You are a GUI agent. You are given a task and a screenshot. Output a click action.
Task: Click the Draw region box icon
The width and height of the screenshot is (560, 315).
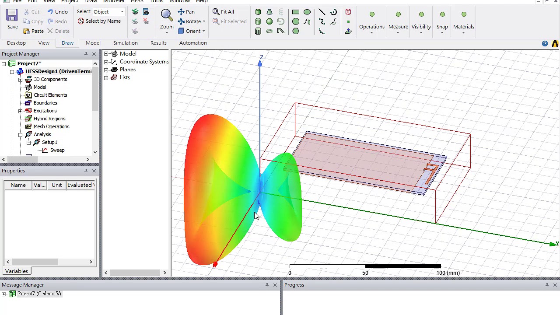(x=348, y=12)
